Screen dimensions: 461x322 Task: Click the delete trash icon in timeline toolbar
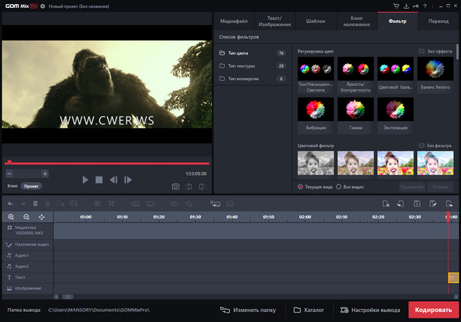point(35,204)
